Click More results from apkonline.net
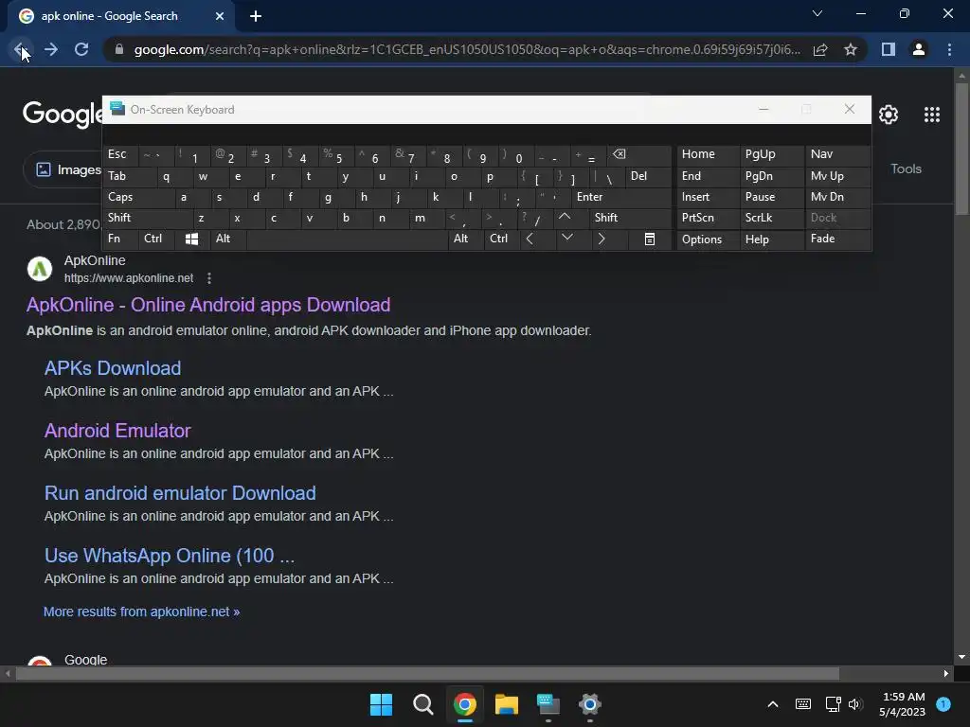 tap(142, 612)
